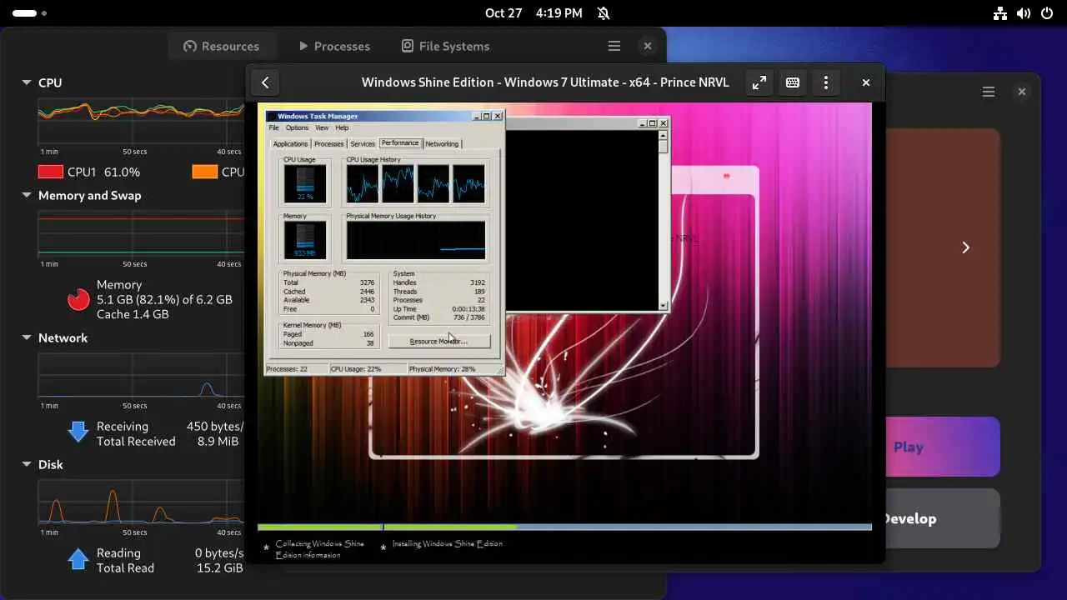Click the power icon in top bar

click(x=1047, y=13)
